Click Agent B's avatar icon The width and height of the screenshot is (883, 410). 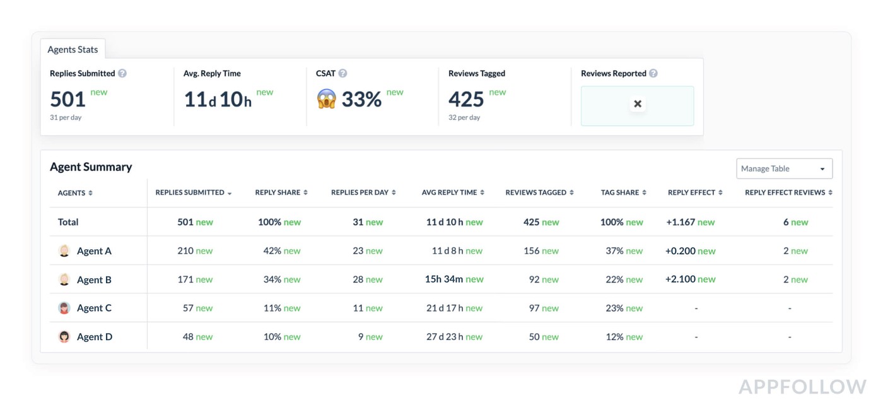point(64,279)
